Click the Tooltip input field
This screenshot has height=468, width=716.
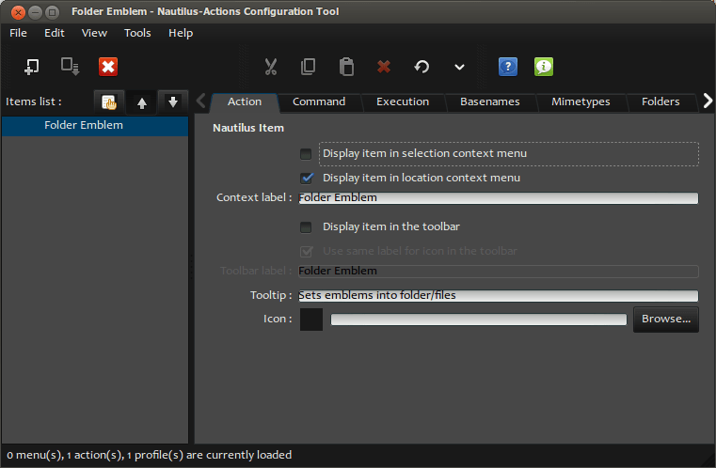coord(498,296)
